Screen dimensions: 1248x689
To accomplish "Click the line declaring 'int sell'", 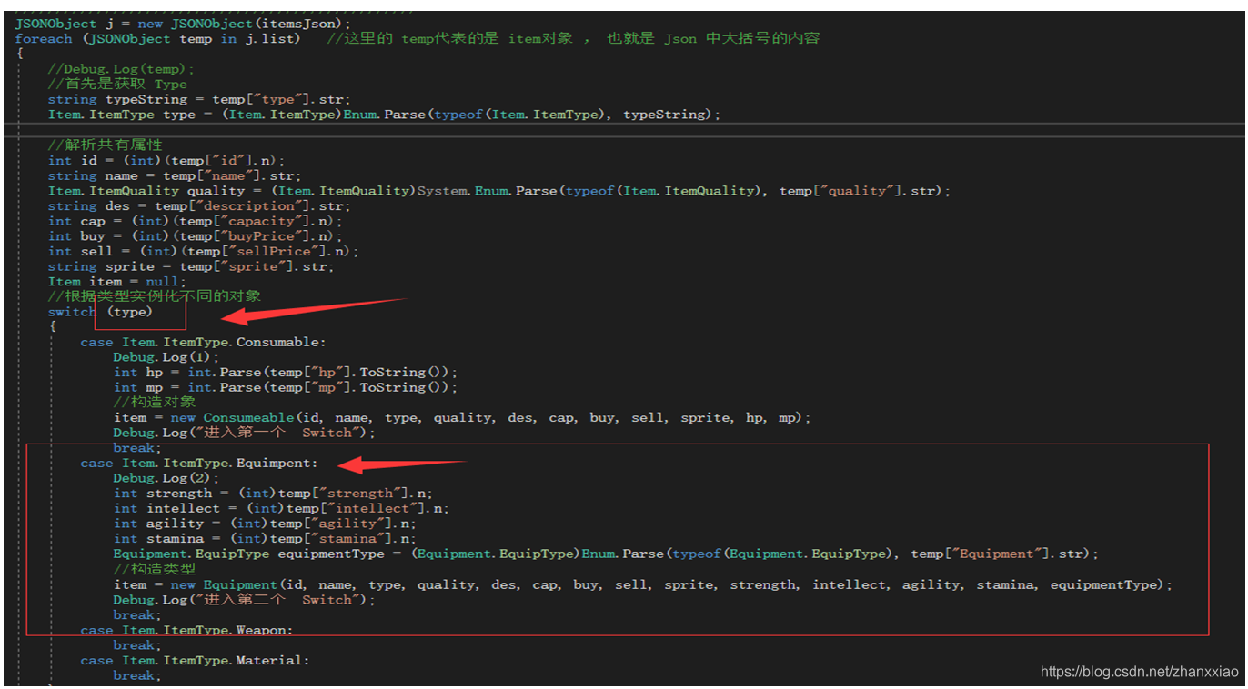I will 204,251.
